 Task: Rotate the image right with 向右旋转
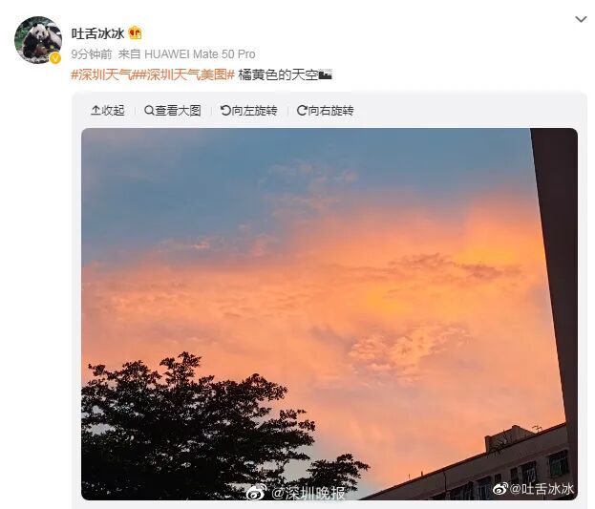[326, 111]
